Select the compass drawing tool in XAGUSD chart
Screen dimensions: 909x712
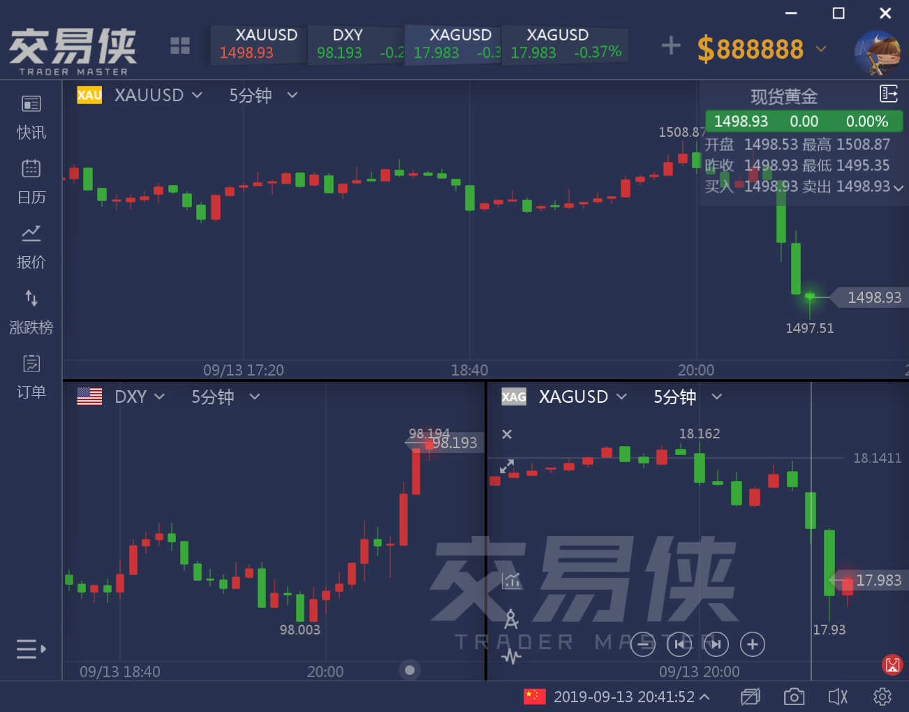tap(511, 618)
